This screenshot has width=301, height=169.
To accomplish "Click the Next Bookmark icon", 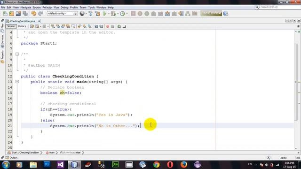I will pyautogui.click(x=85, y=26).
